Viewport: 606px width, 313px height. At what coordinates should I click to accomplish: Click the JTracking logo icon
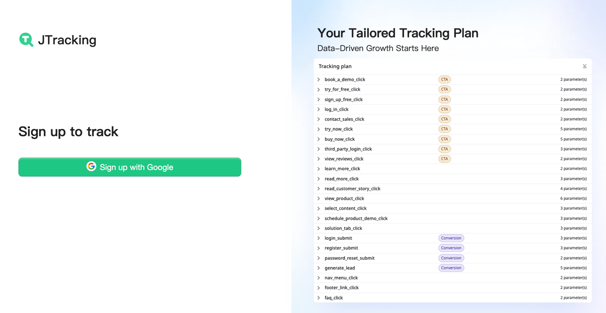pos(26,40)
